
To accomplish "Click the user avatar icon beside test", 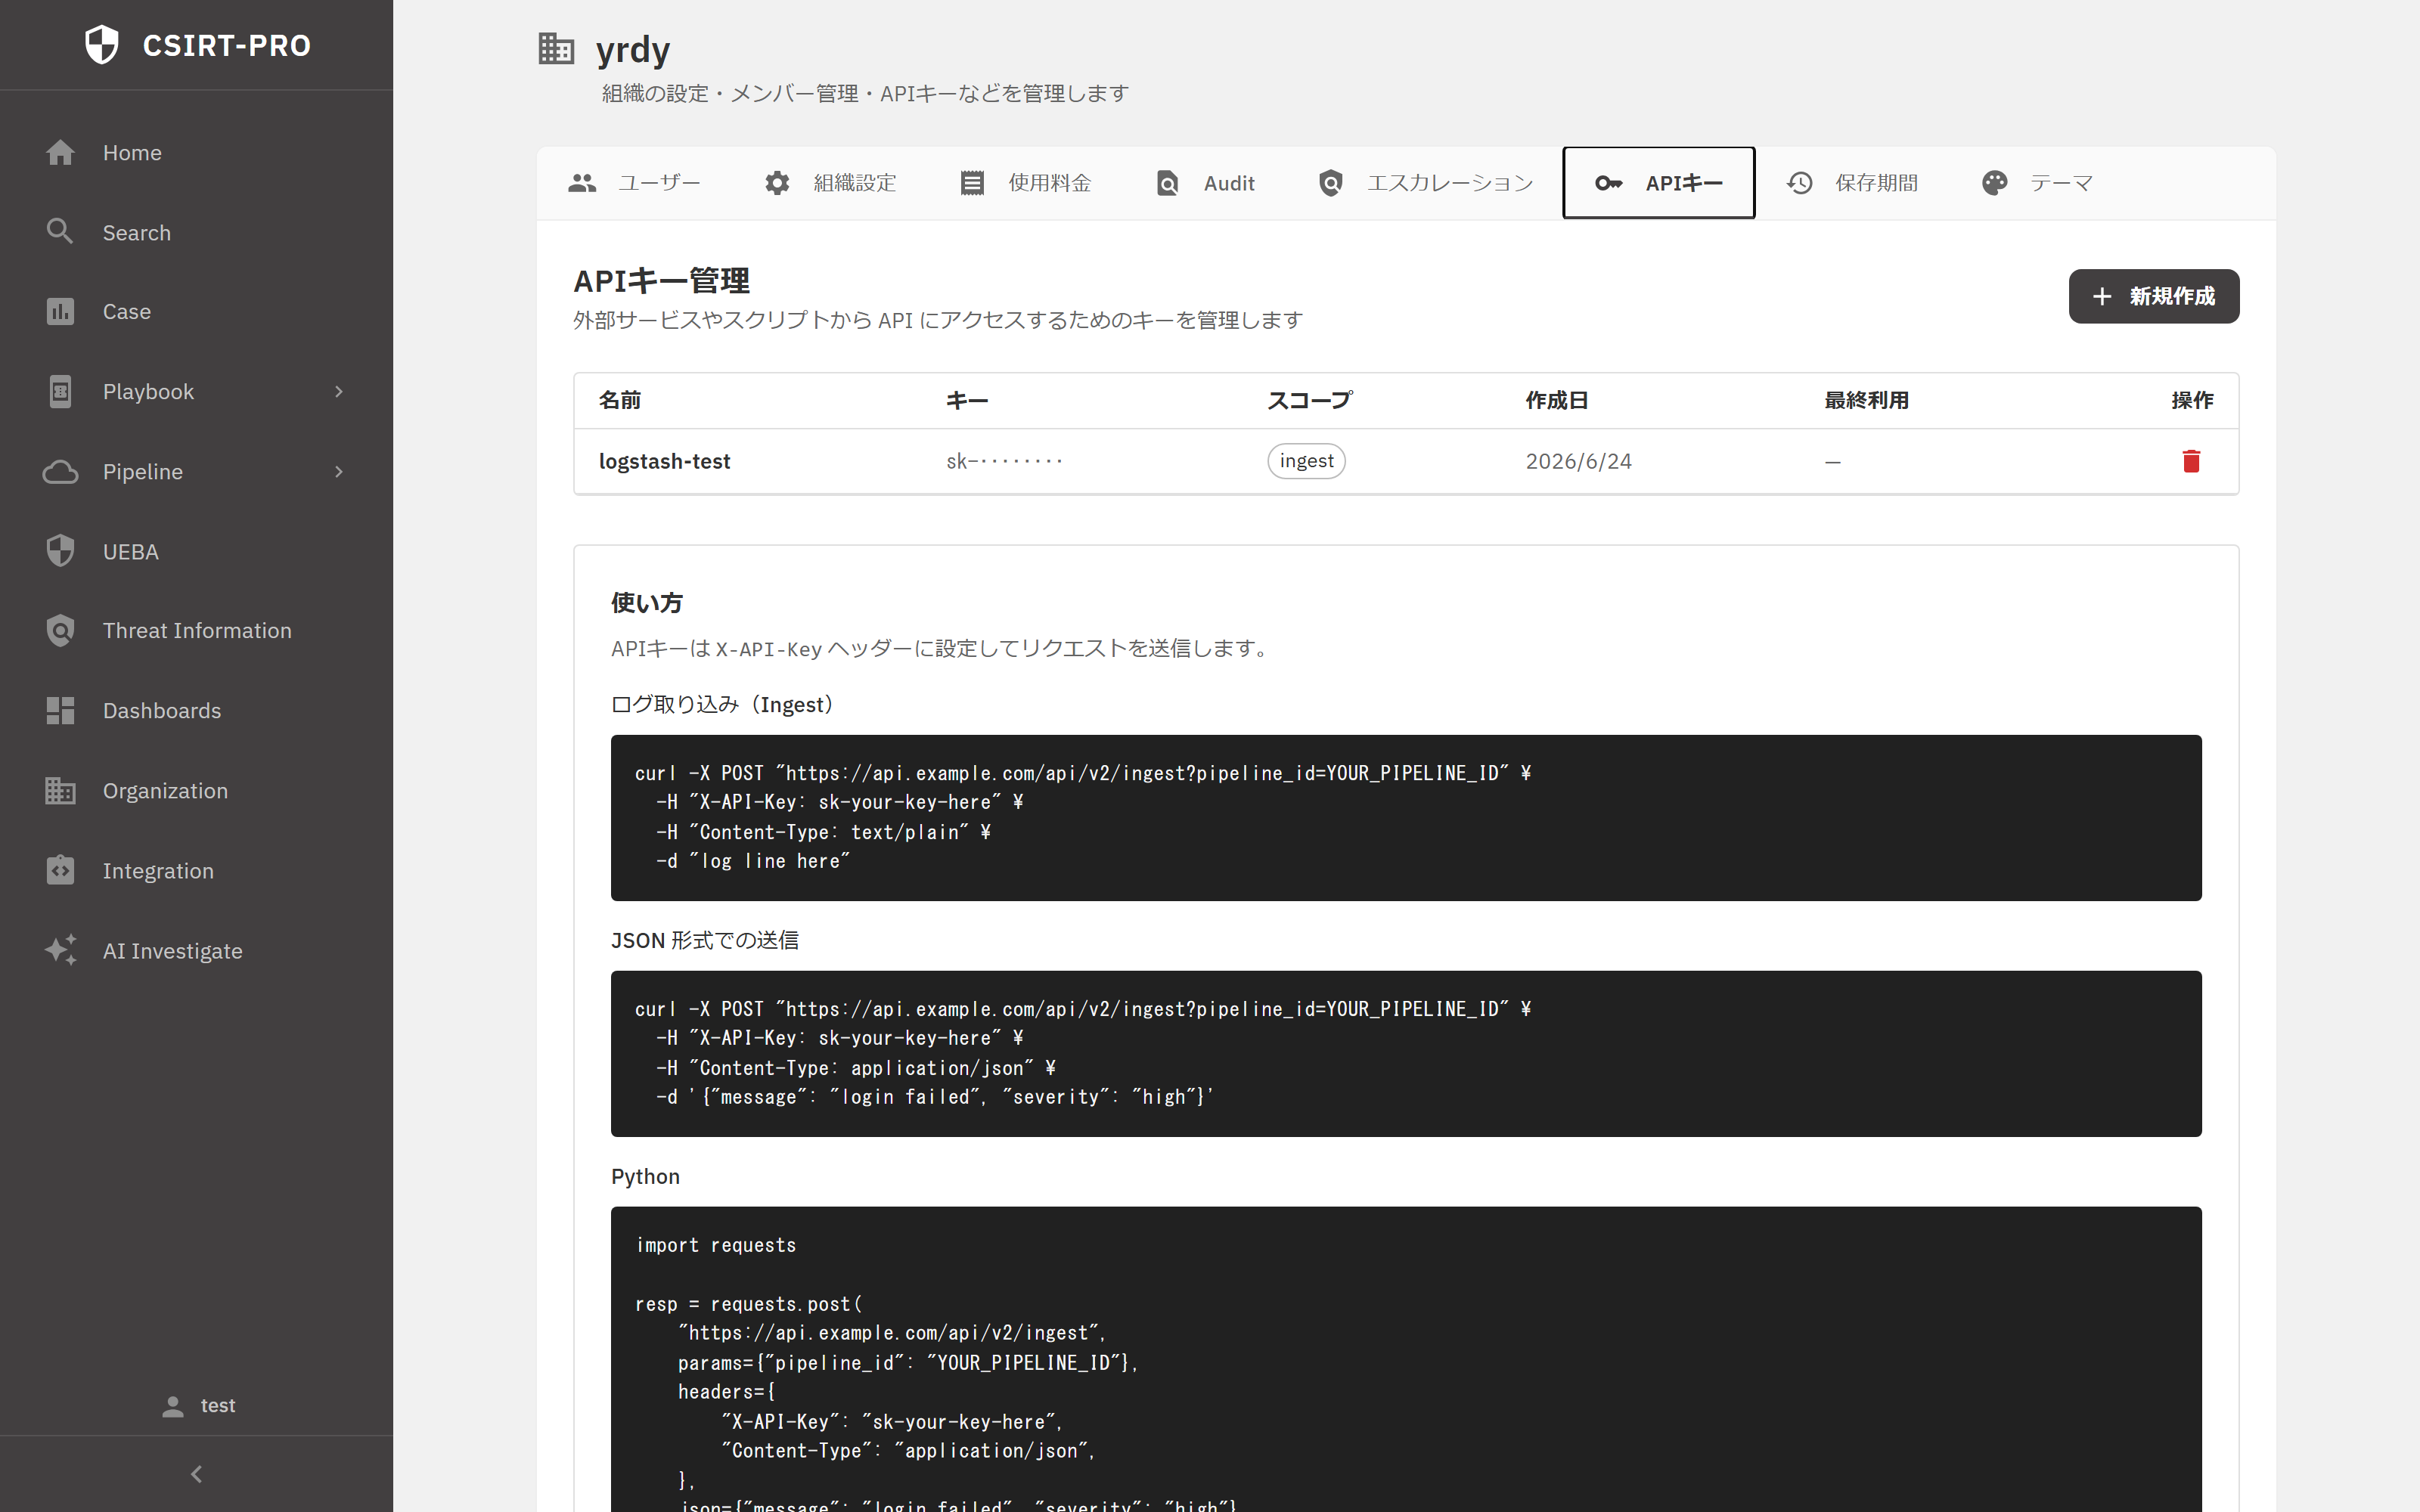I will point(173,1406).
